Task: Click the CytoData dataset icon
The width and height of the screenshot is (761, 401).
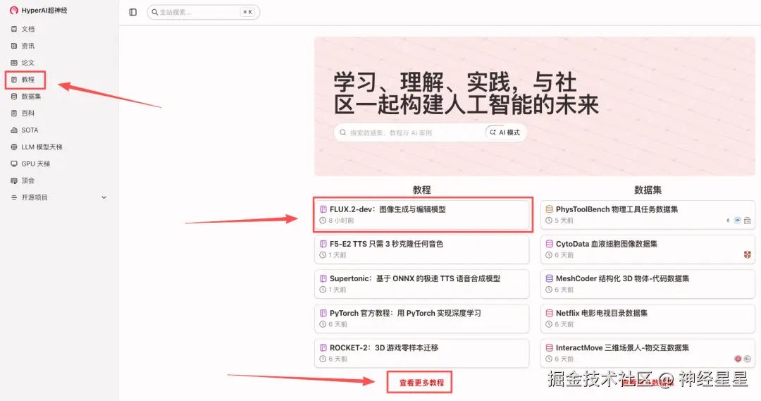Action: pos(550,244)
